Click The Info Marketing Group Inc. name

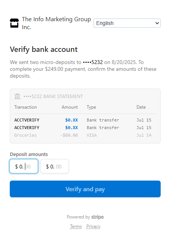point(56,23)
